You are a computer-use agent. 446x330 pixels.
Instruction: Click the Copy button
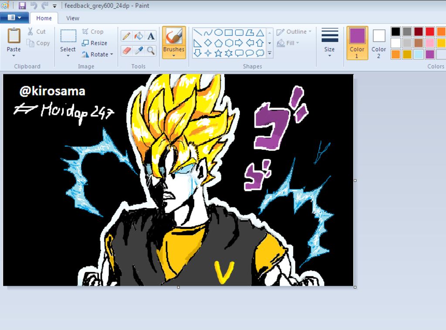click(x=38, y=43)
